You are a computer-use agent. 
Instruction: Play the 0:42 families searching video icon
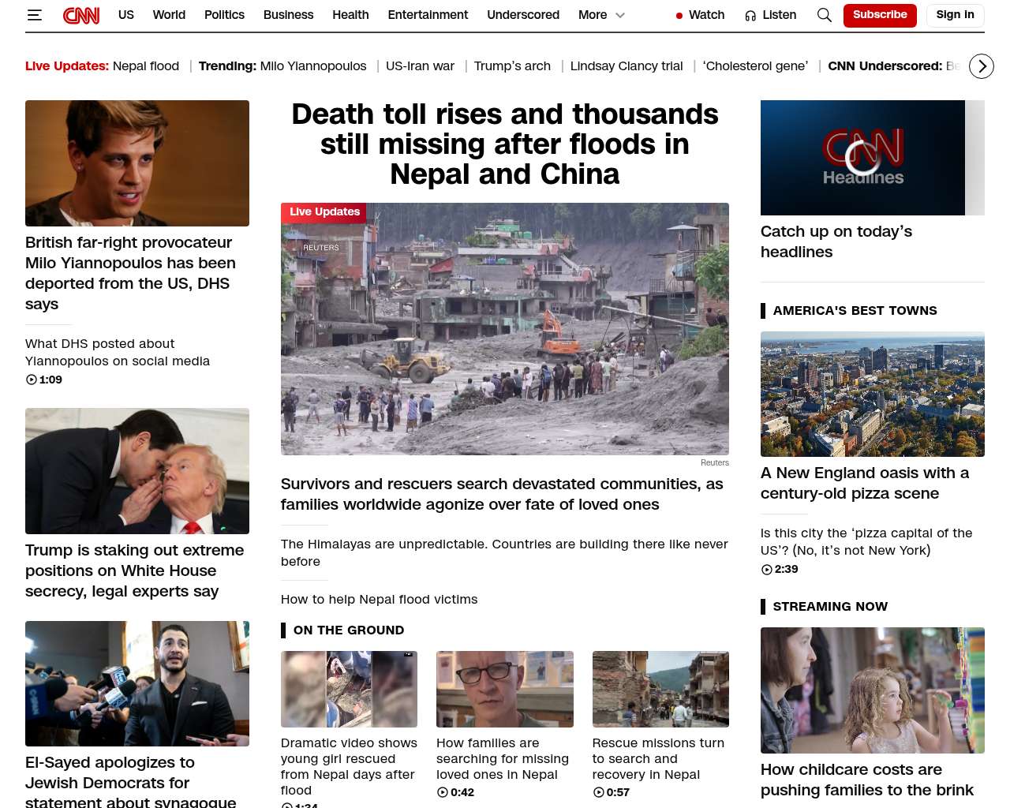click(443, 792)
